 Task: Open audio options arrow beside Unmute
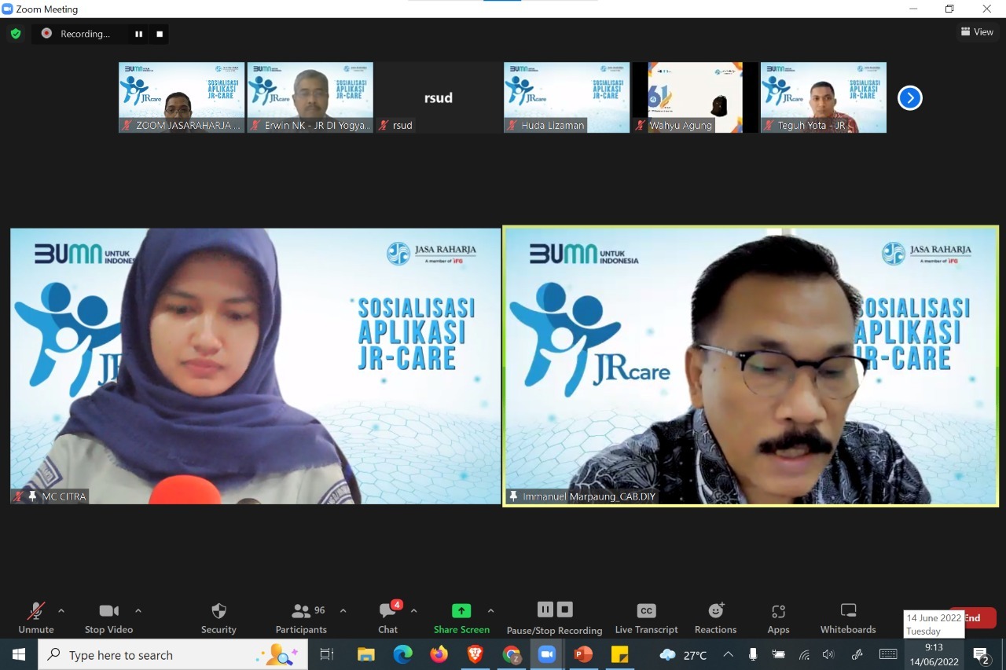click(61, 611)
